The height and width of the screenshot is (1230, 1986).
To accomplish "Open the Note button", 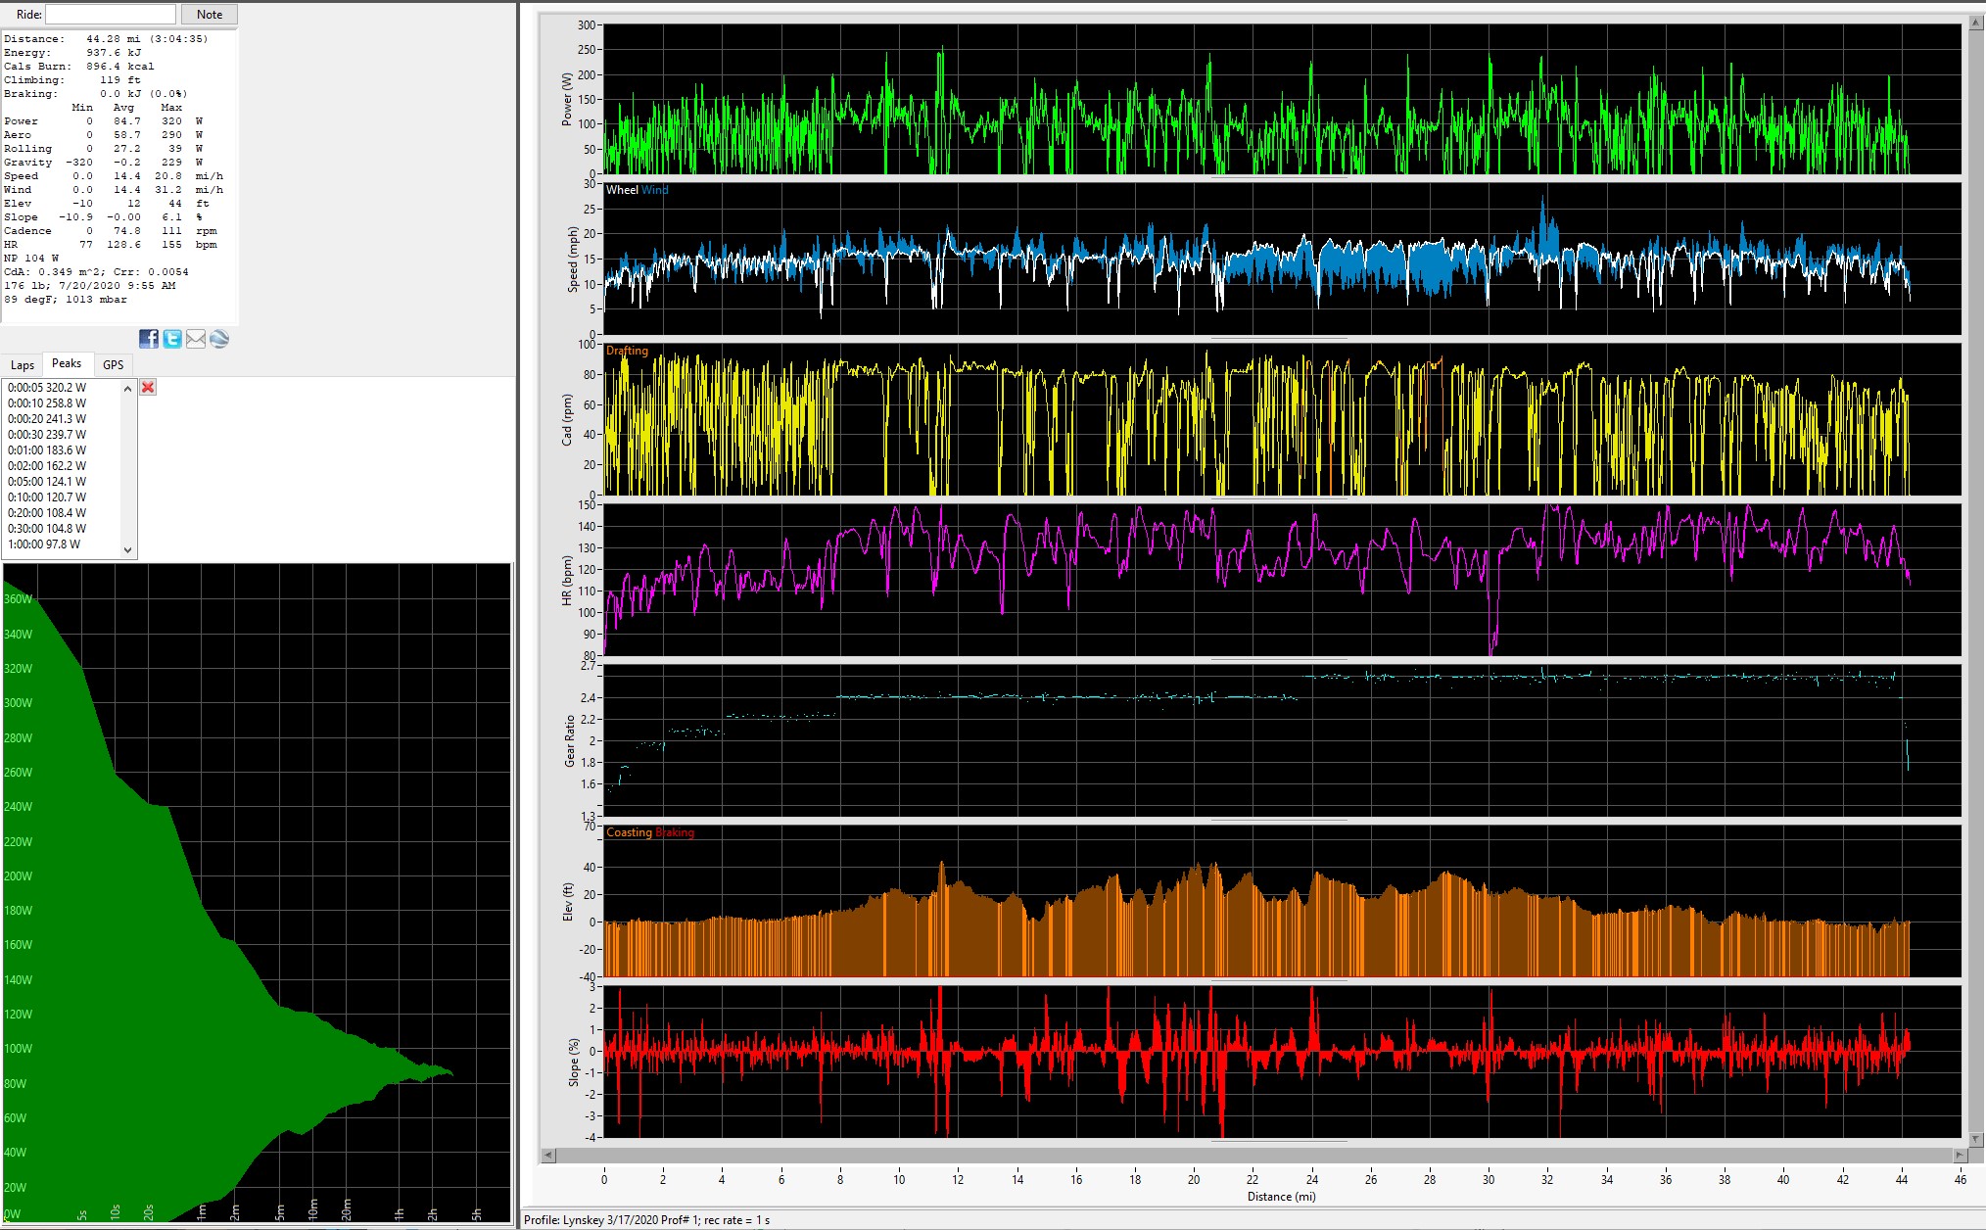I will 210,15.
